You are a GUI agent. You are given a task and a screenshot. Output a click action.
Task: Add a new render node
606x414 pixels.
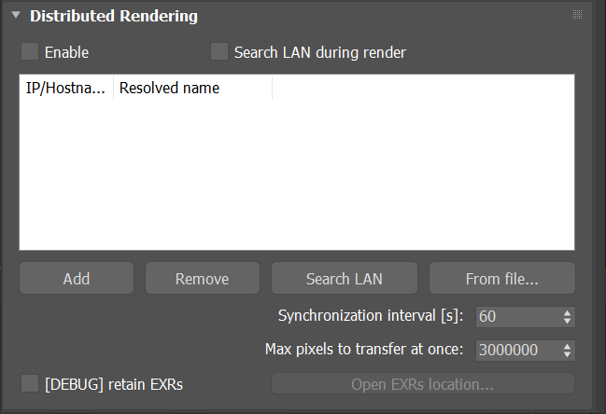tap(77, 278)
